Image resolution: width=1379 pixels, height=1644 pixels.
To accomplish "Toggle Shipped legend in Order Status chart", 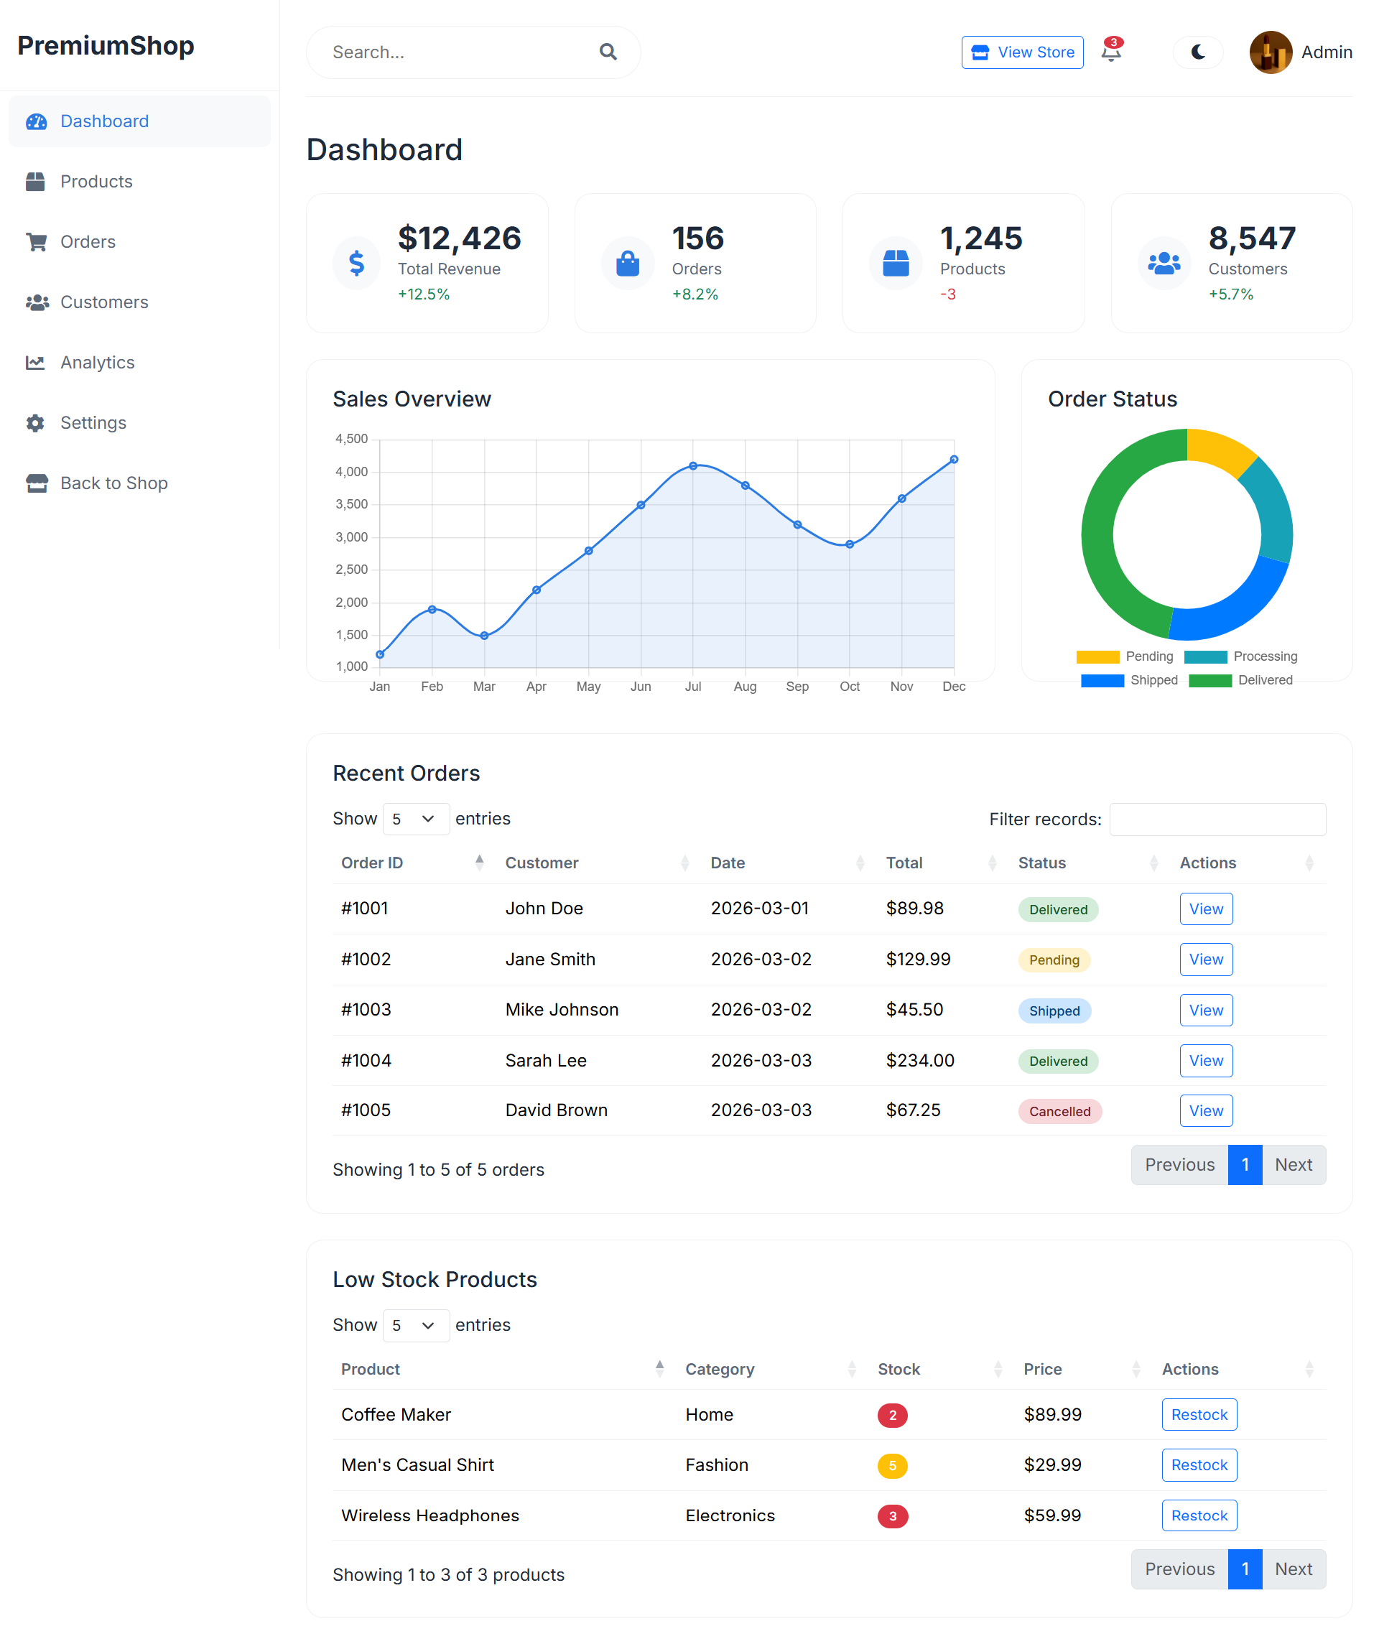I will [1129, 680].
